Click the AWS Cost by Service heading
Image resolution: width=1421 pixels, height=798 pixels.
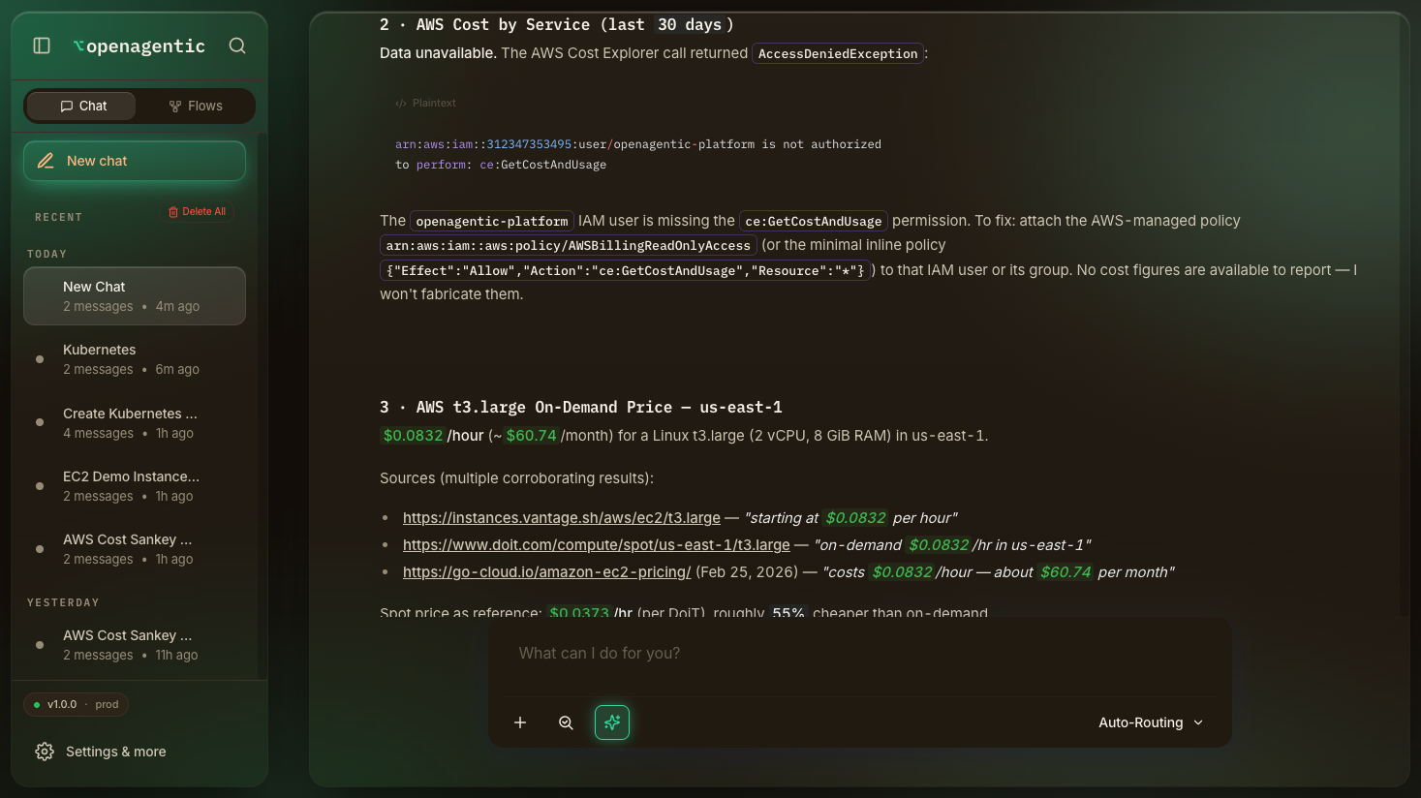coord(557,25)
